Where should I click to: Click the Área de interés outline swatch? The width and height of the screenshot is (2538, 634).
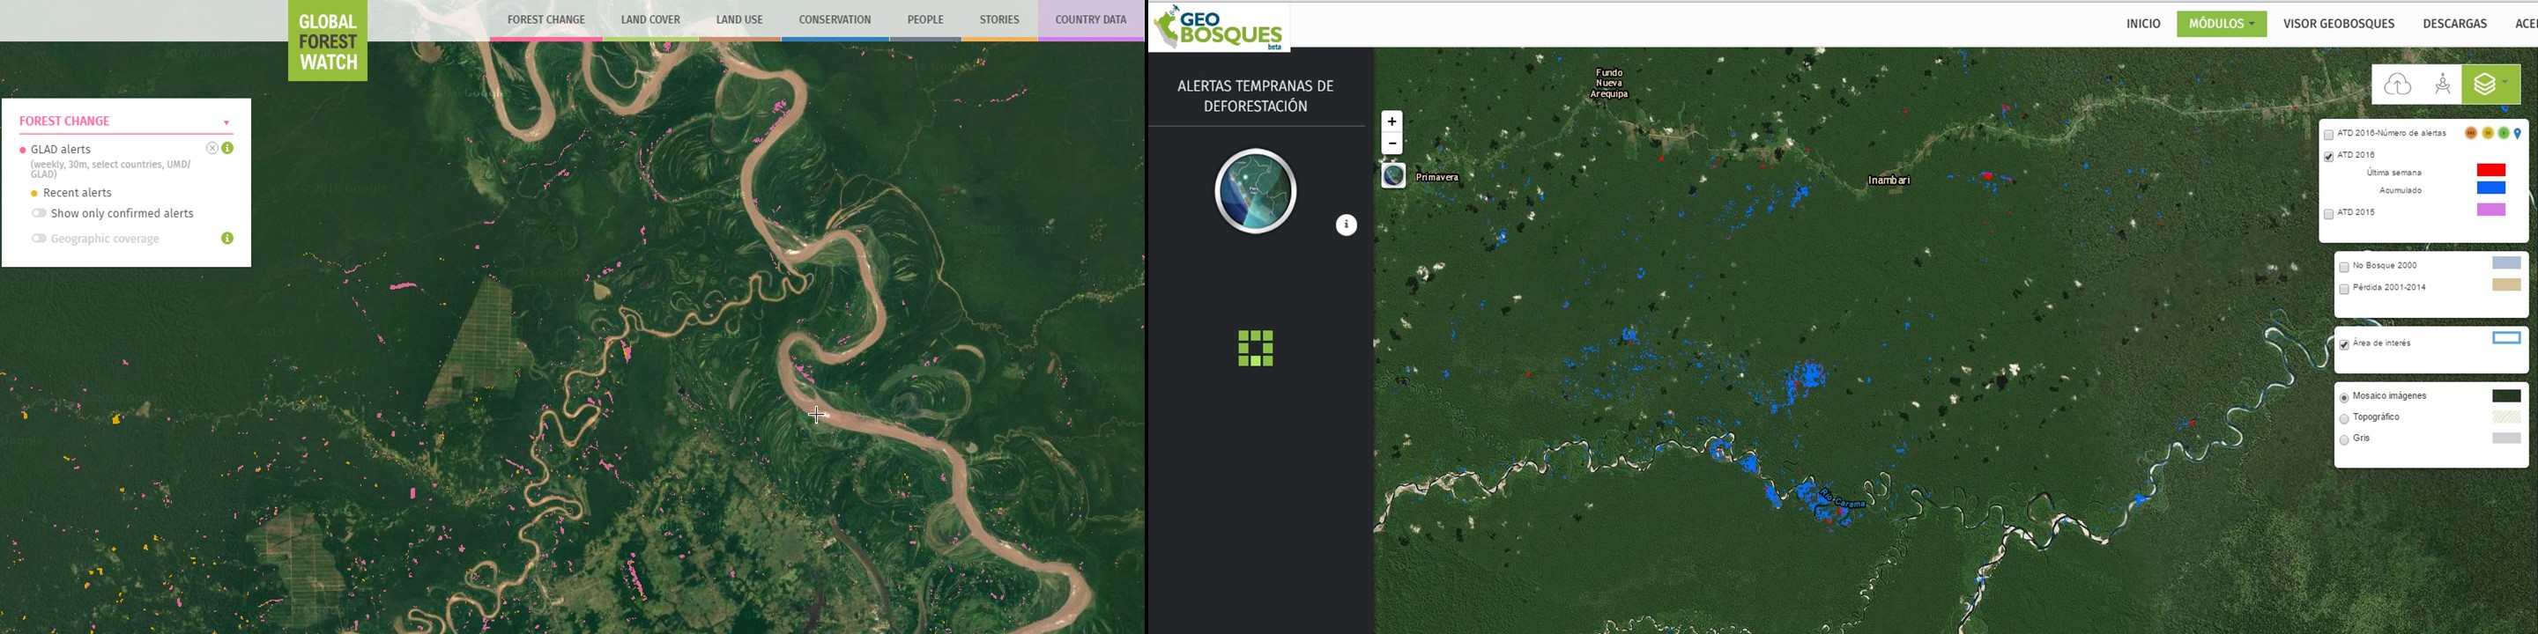2505,337
